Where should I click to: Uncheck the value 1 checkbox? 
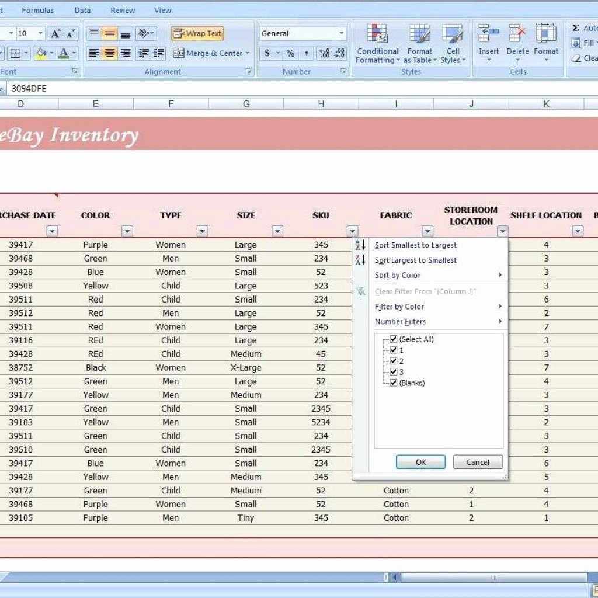394,350
